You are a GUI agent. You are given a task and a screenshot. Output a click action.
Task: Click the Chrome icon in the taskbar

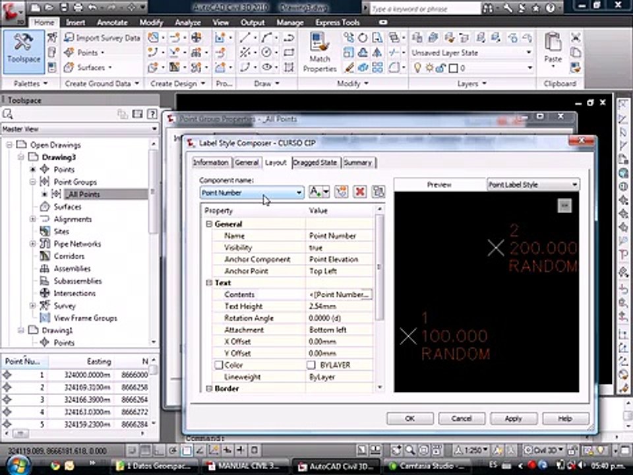[x=55, y=466]
